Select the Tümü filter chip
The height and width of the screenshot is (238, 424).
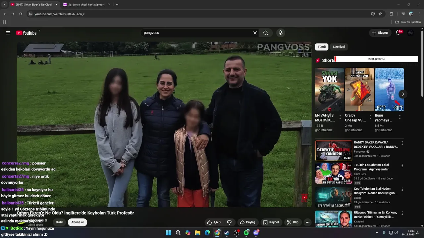coord(322,47)
